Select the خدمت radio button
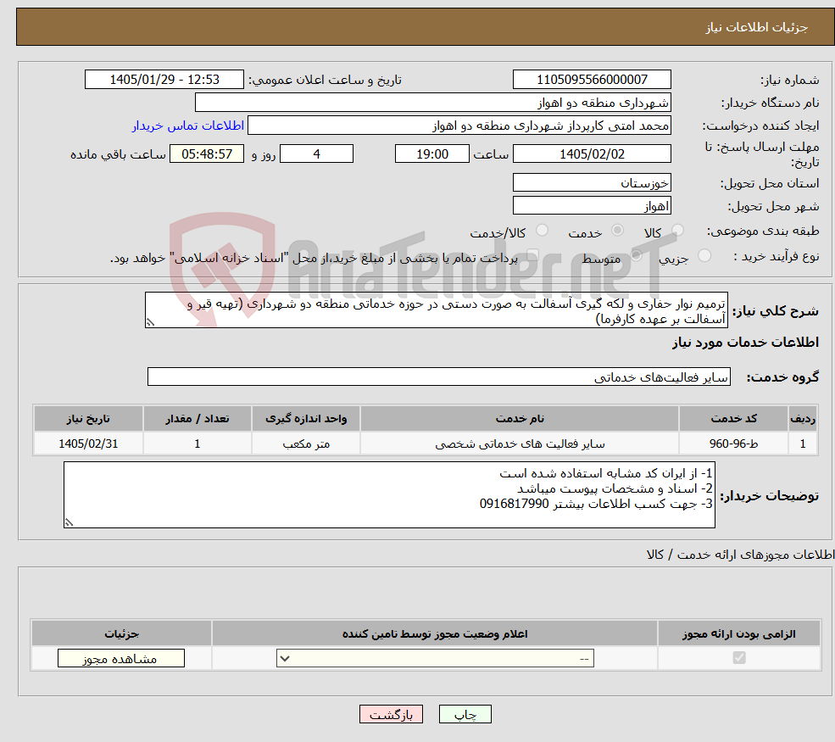This screenshot has width=835, height=742. tap(617, 230)
